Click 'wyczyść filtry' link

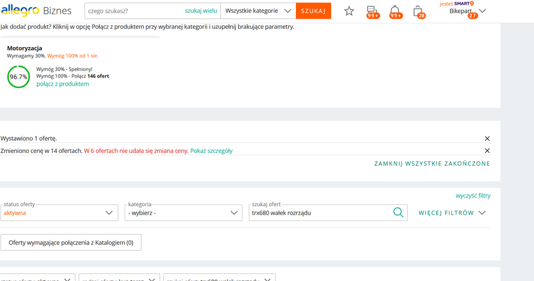(x=472, y=195)
